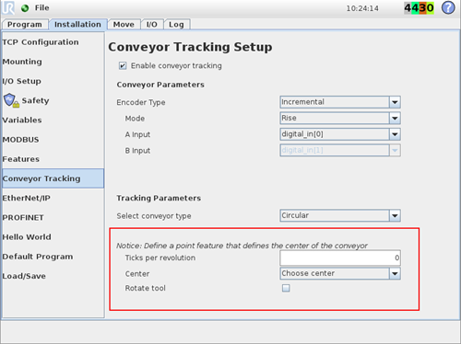Screen dimensions: 461x344
Task: Open the help question mark icon
Action: pyautogui.click(x=448, y=7)
